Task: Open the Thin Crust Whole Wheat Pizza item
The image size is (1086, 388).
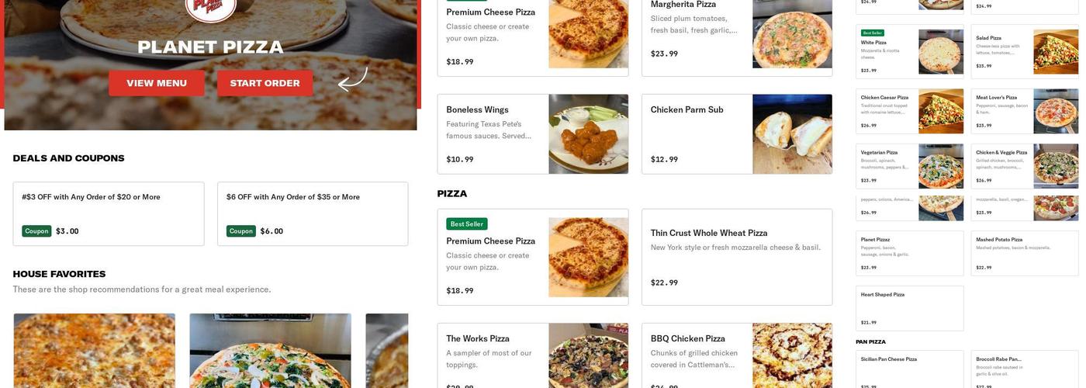Action: click(737, 257)
